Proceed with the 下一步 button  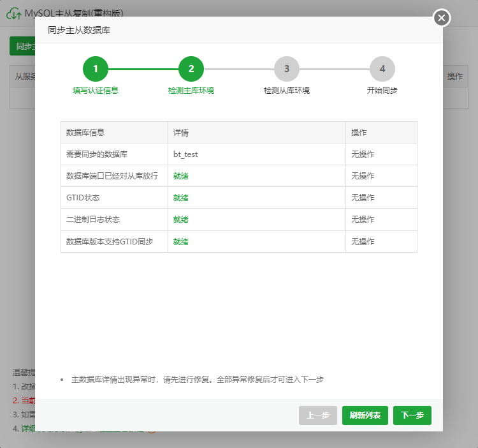coord(412,415)
